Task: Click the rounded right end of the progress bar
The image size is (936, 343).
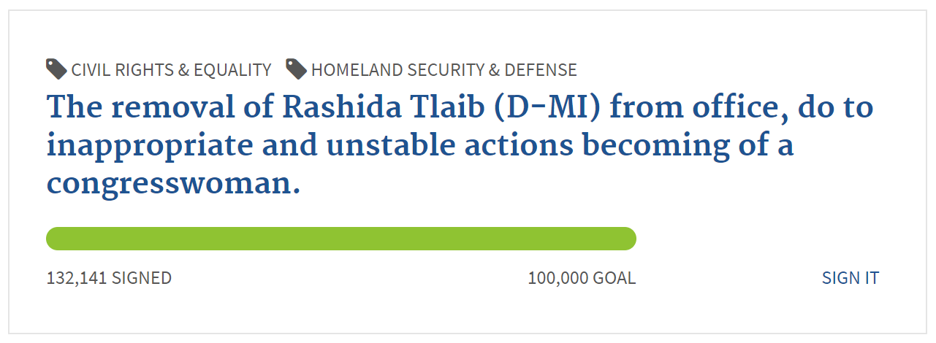Action: tap(627, 239)
